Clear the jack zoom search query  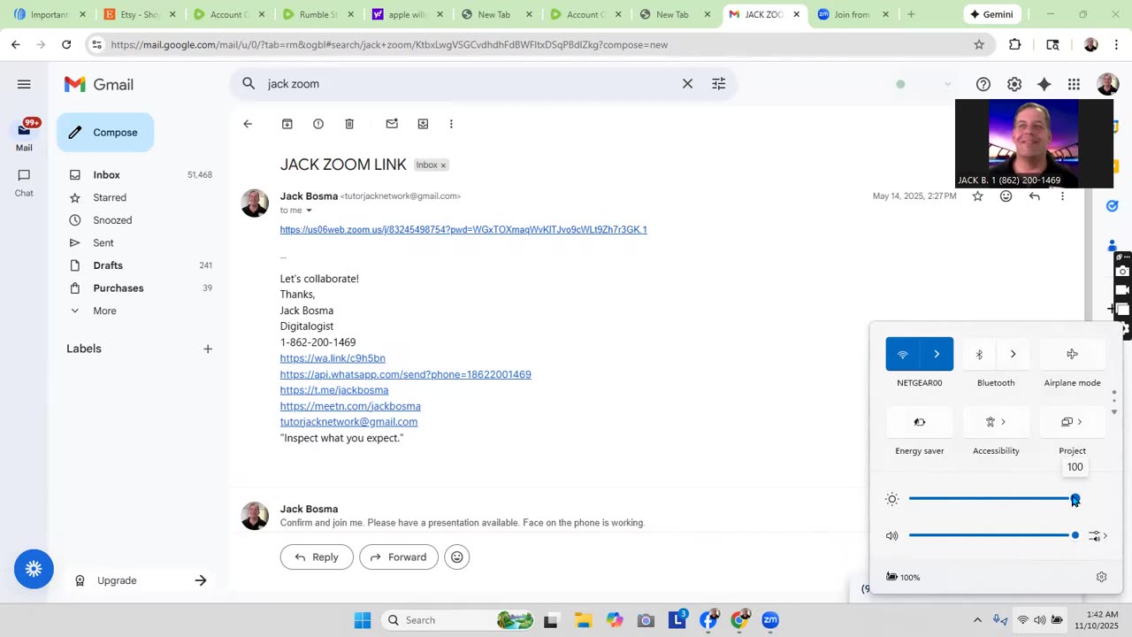tap(687, 83)
